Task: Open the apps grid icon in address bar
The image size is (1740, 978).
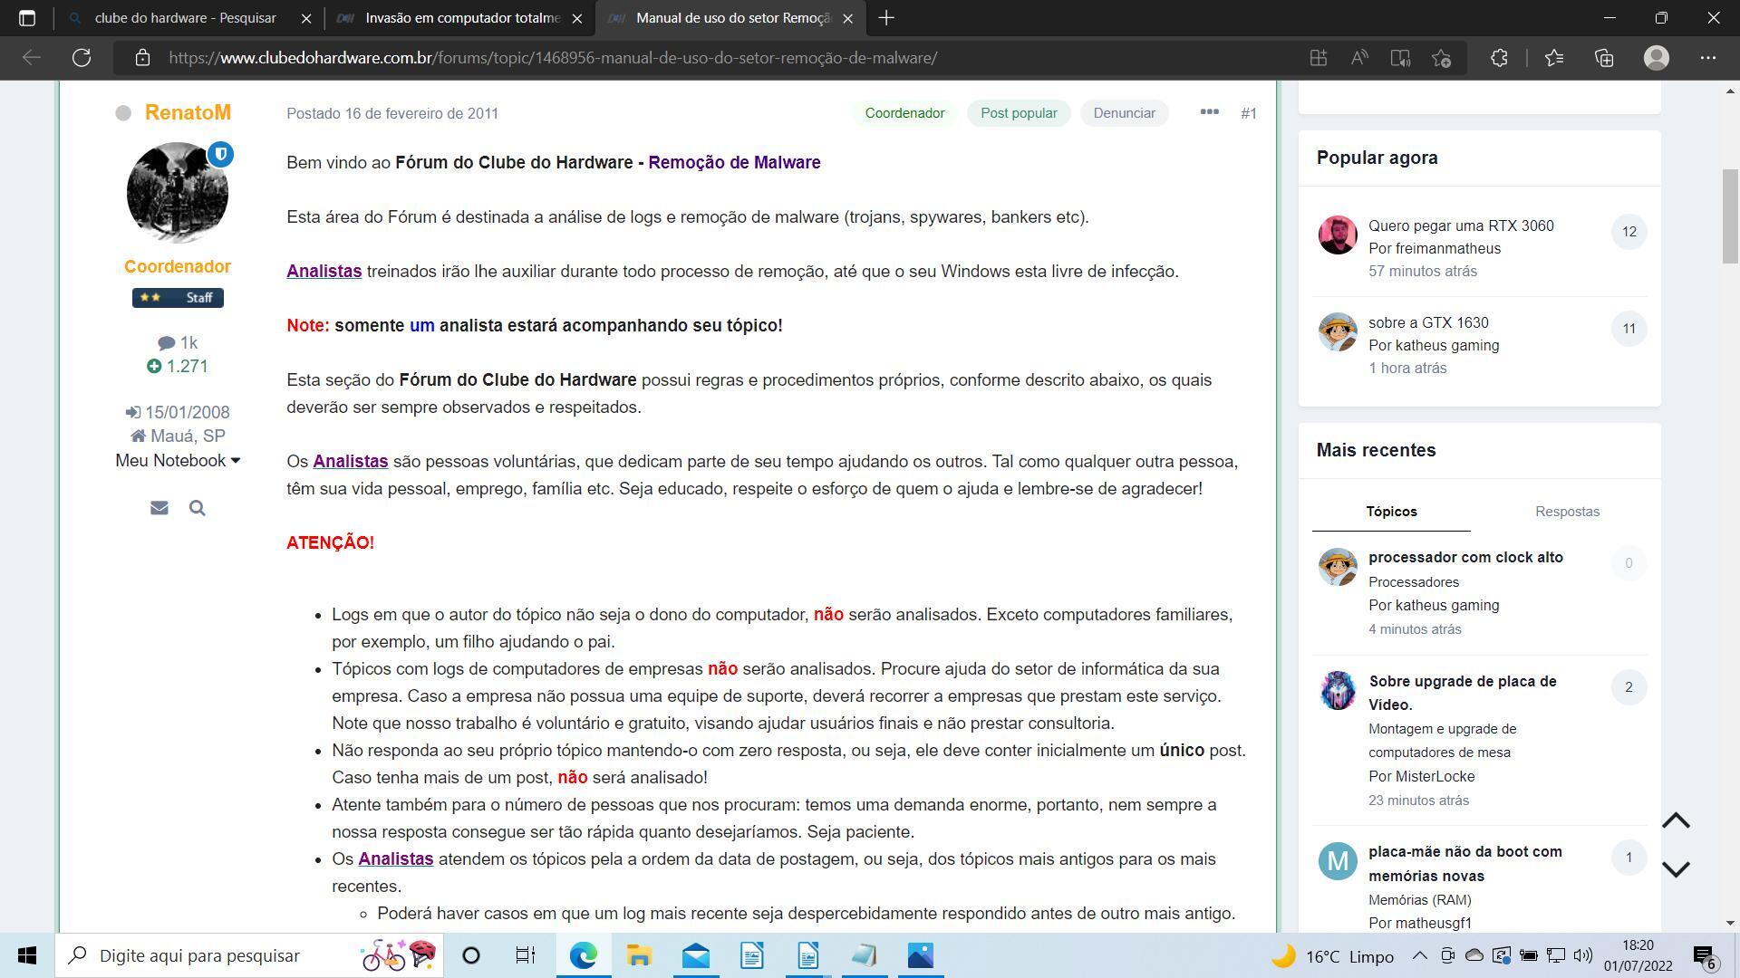Action: (x=1319, y=57)
